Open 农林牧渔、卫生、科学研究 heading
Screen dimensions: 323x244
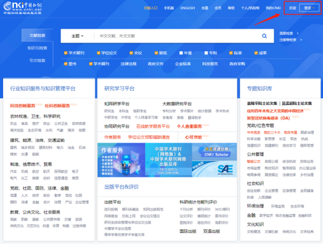pyautogui.click(x=35, y=117)
